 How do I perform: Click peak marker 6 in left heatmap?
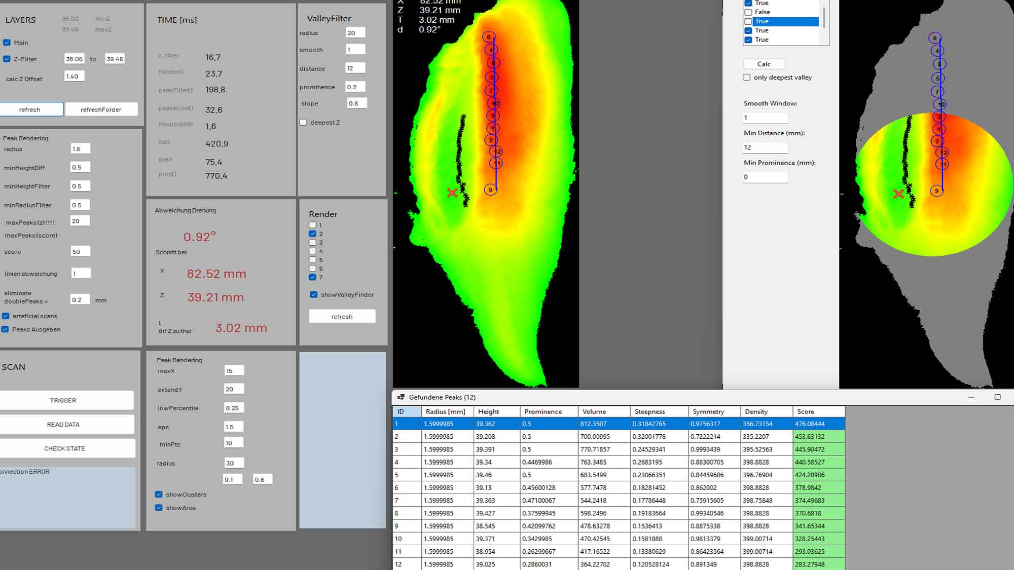click(488, 37)
